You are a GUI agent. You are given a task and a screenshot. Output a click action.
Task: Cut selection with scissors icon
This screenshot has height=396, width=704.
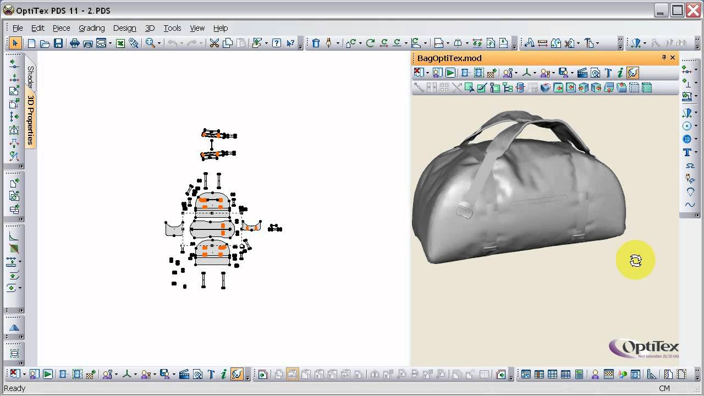(x=215, y=43)
